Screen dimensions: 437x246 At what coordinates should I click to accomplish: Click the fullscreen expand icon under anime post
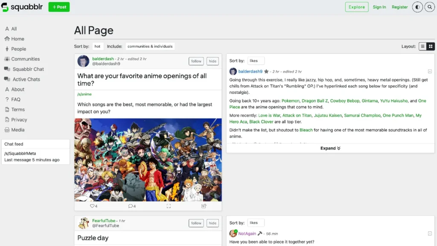coord(169,206)
